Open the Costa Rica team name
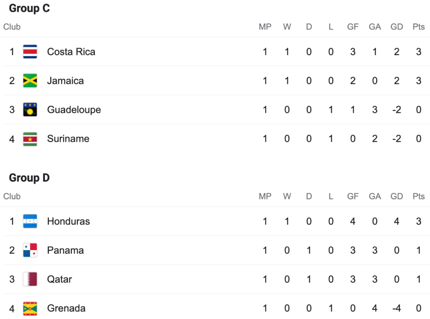This screenshot has width=430, height=319. [71, 52]
